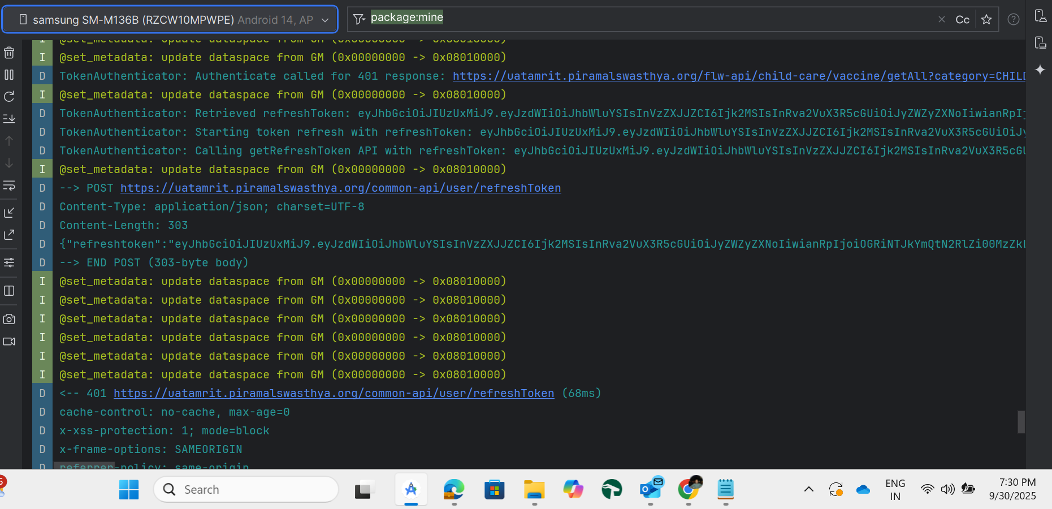Take a device screenshot with camera icon
This screenshot has height=509, width=1052.
tap(9, 319)
